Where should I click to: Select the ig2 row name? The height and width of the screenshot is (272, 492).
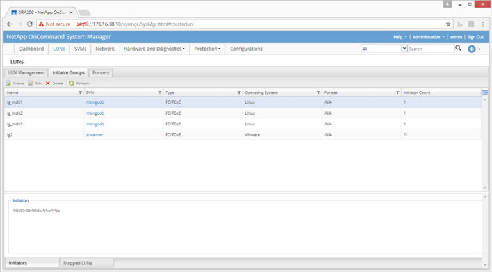tap(10, 135)
